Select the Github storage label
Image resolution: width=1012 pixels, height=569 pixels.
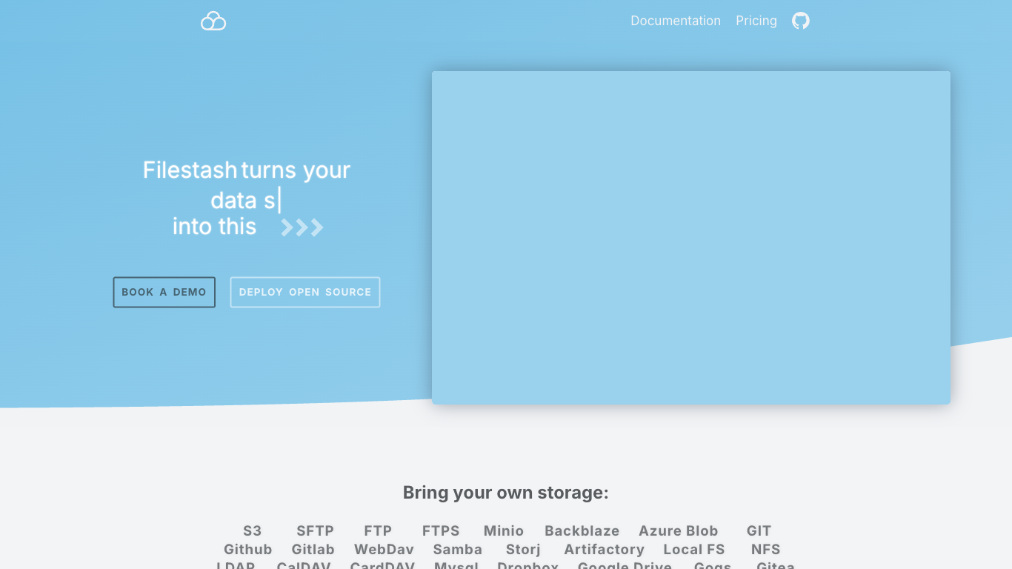(x=248, y=549)
